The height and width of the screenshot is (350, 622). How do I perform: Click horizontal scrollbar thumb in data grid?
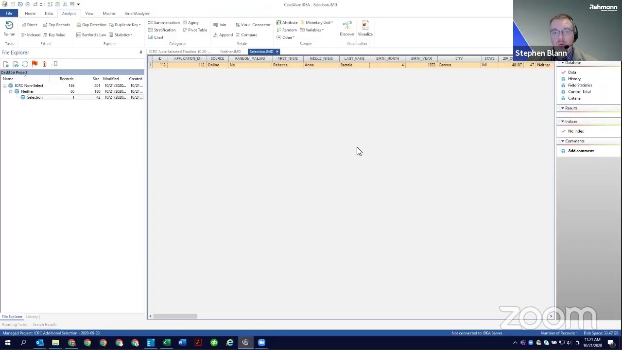click(x=175, y=316)
